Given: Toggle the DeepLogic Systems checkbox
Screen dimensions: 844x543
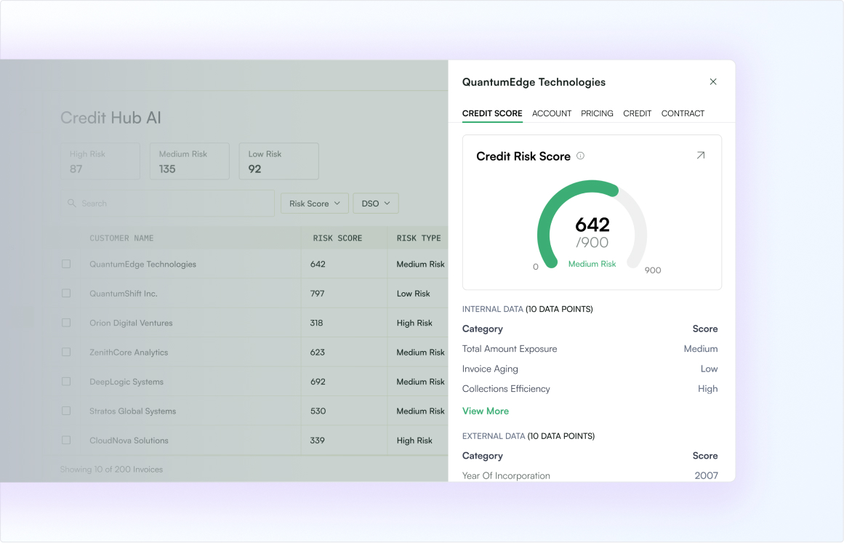Looking at the screenshot, I should (x=66, y=382).
